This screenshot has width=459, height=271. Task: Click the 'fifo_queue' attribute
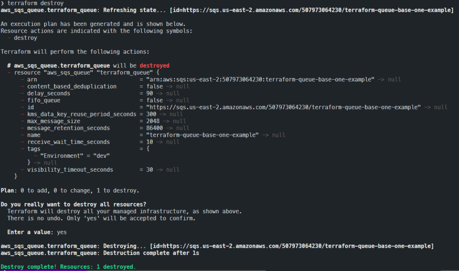[x=43, y=100]
